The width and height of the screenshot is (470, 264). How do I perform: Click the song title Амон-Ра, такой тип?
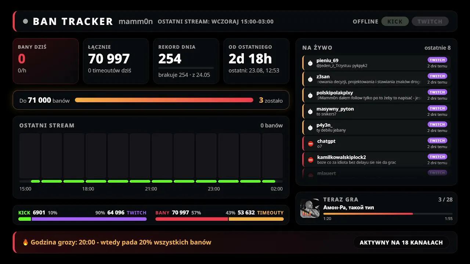[x=349, y=208]
